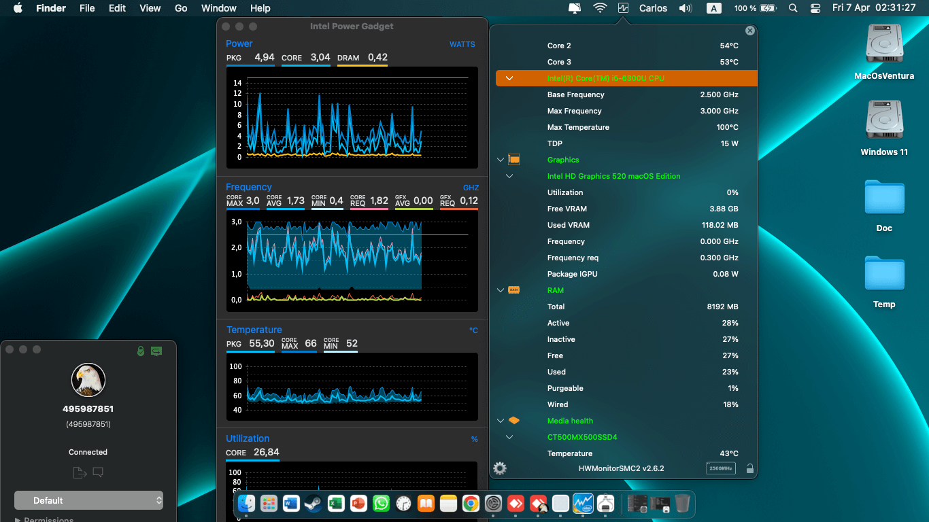Open the Edit menu
The image size is (929, 522).
(117, 8)
